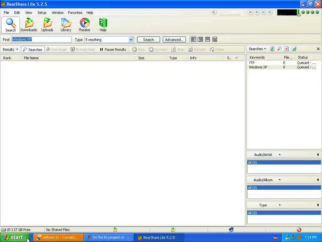Click the Forward navigation button
The height and width of the screenshot is (242, 322).
(158, 49)
